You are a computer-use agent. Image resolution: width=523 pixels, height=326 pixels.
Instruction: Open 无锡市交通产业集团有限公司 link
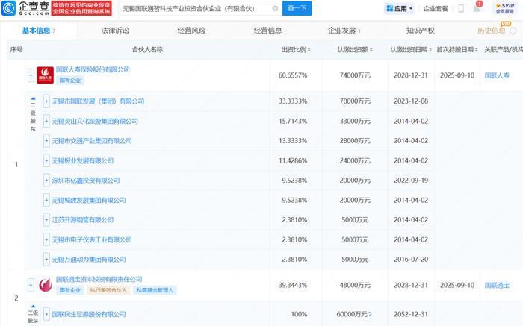pos(92,141)
